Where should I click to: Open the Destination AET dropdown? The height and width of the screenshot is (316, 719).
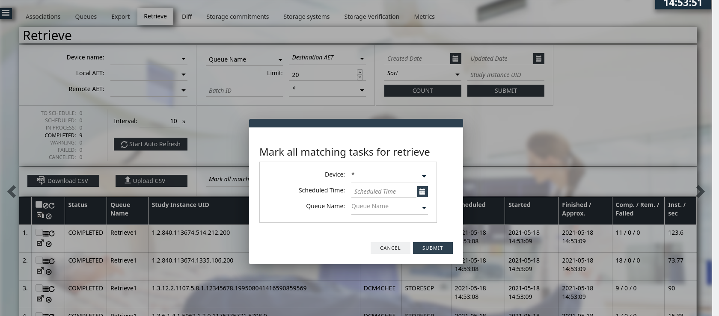(x=327, y=58)
